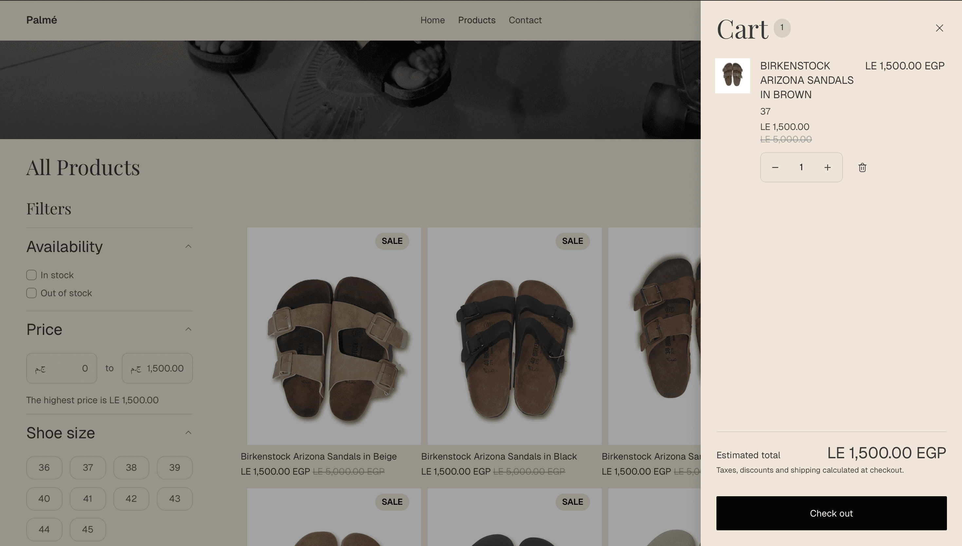
Task: Decrease item quantity with the minus icon
Action: pos(775,167)
